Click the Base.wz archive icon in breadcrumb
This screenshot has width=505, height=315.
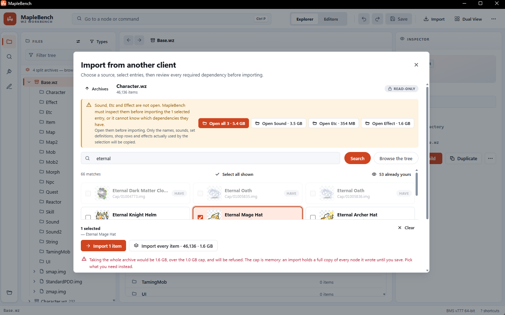tap(152, 40)
